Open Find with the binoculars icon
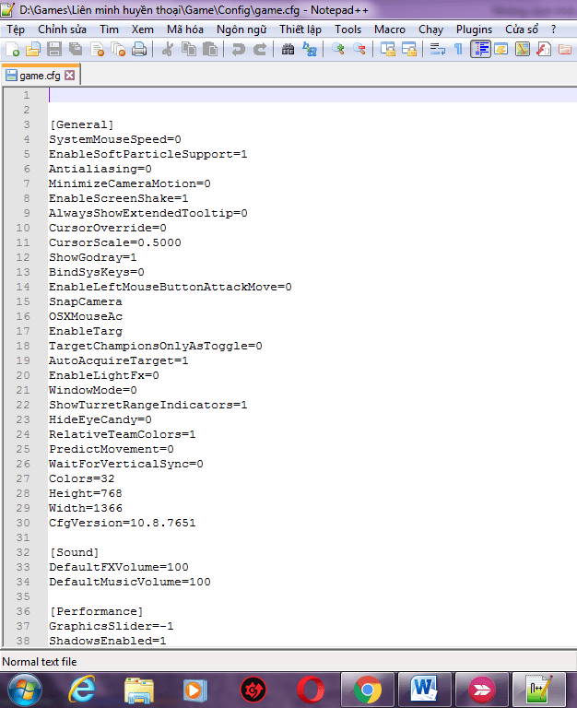 click(x=288, y=49)
